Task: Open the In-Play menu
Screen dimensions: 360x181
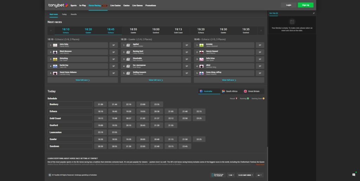Action: pyautogui.click(x=82, y=6)
